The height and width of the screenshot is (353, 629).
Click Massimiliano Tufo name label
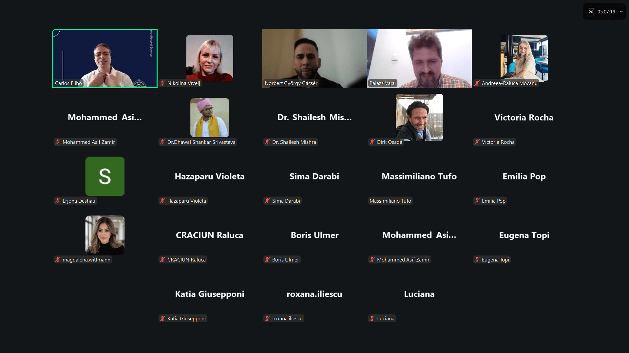pyautogui.click(x=390, y=201)
